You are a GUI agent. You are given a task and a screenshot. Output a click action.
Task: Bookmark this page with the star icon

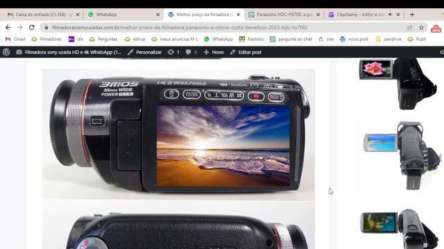point(421,28)
